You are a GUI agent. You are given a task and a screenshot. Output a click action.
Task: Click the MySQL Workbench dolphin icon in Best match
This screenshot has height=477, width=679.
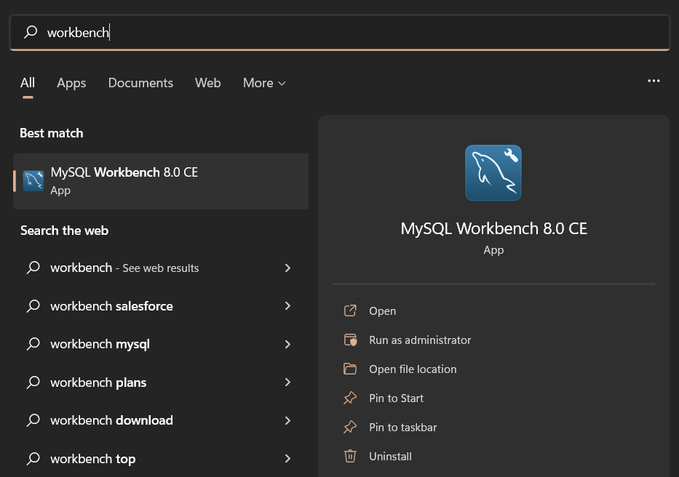tap(33, 181)
